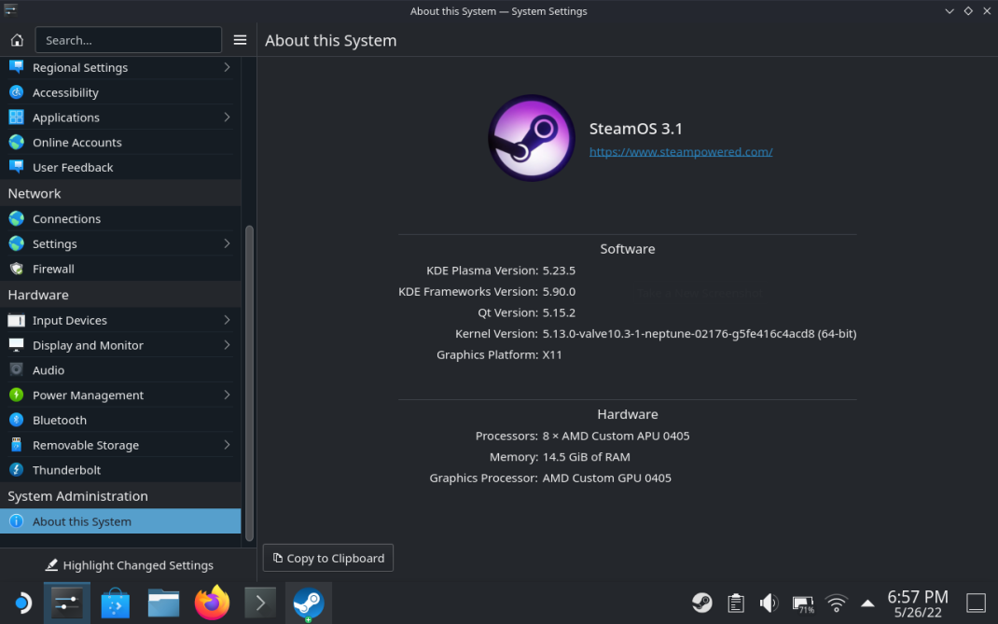Click the KDE Frameworks Version 5.90.0 value
The height and width of the screenshot is (624, 998).
click(559, 292)
